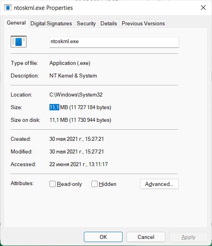Click the Attributes label
The height and width of the screenshot is (246, 212).
pos(22,183)
